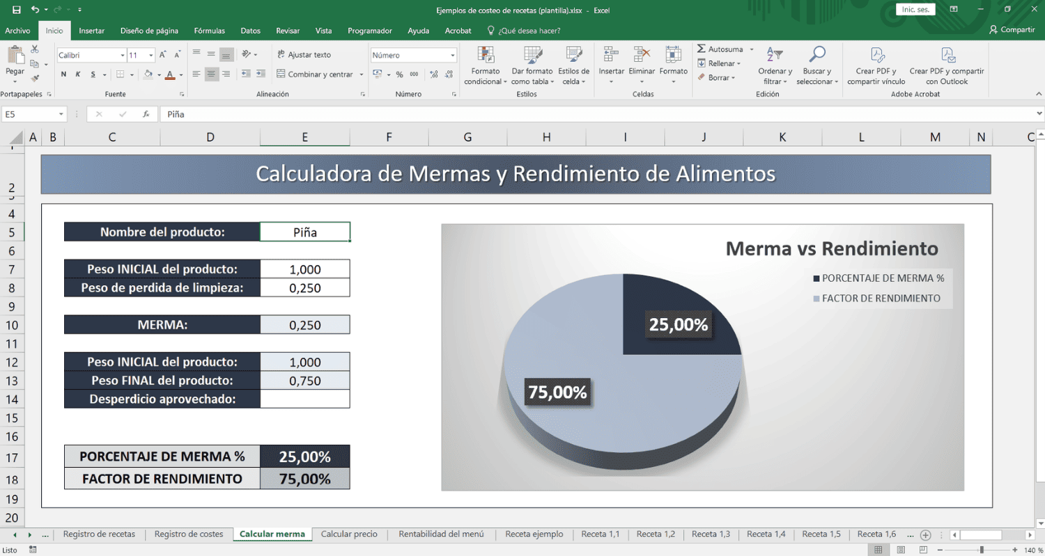
Task: Click the zoom slider in the status bar
Action: coord(980,550)
